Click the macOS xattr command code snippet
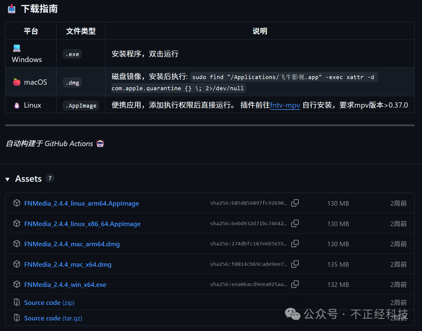 pos(283,77)
